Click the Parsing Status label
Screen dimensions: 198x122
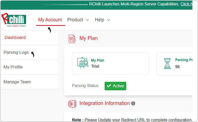(x=85, y=85)
